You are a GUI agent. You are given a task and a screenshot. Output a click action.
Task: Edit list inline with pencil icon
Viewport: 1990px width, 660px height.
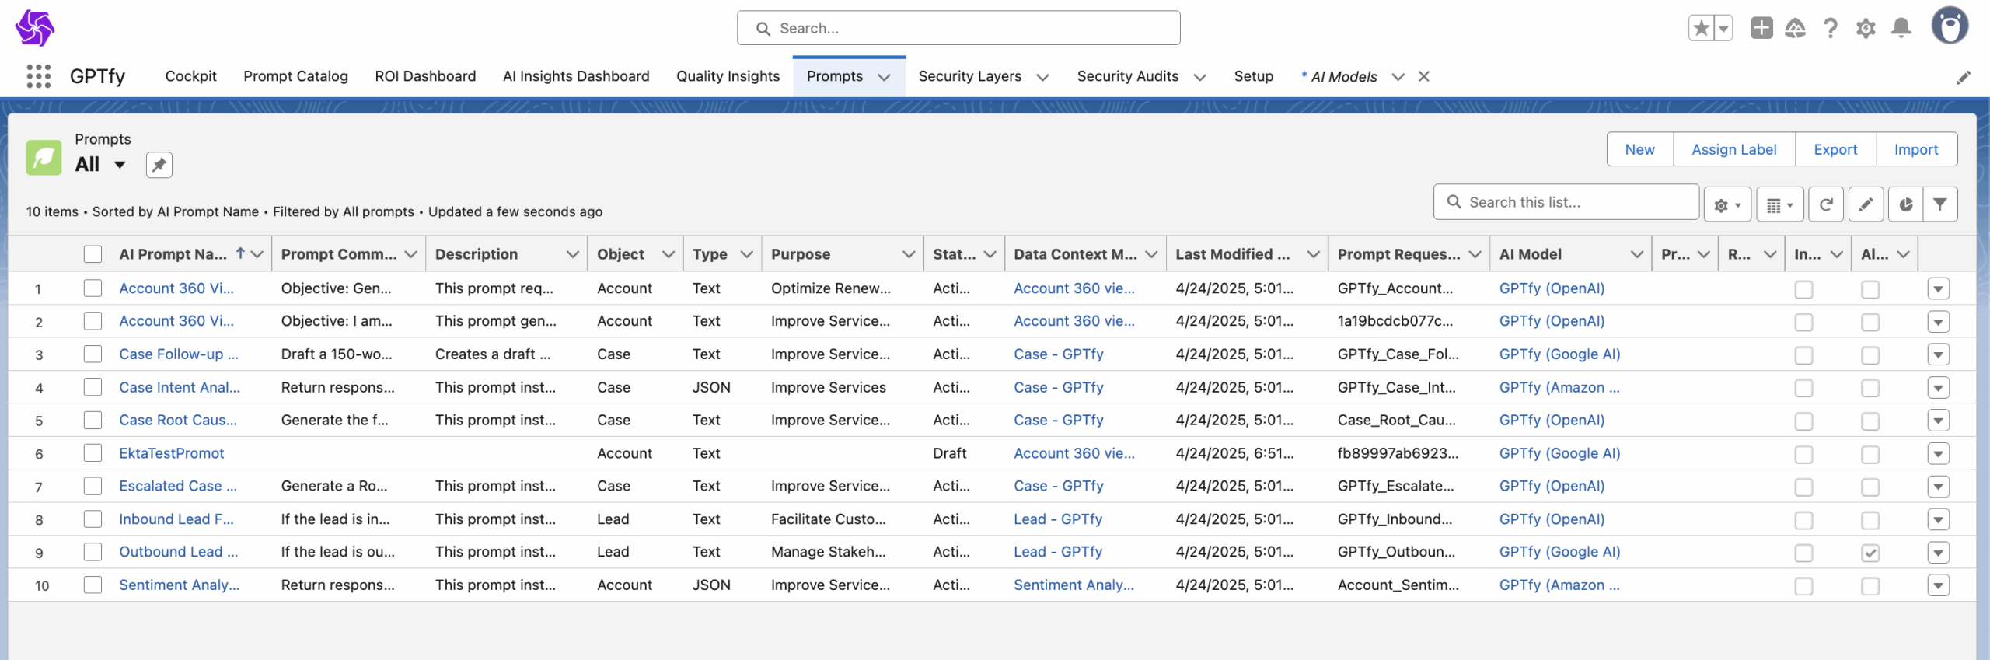click(1866, 204)
